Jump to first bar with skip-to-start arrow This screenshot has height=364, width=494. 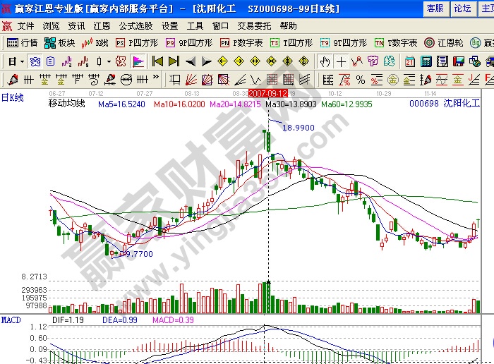[157, 61]
